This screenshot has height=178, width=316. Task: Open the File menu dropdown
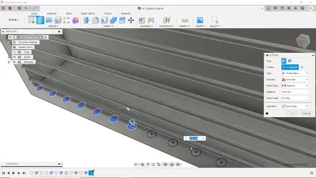point(11,8)
